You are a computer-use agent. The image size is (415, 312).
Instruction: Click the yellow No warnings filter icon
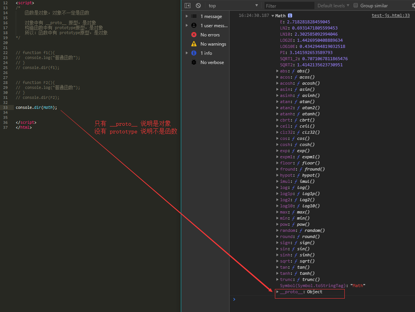coord(194,44)
